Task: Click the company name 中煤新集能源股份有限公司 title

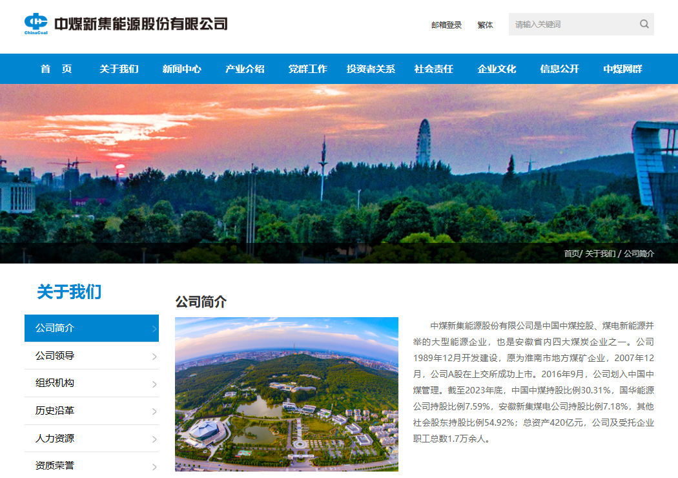Action: click(x=141, y=24)
